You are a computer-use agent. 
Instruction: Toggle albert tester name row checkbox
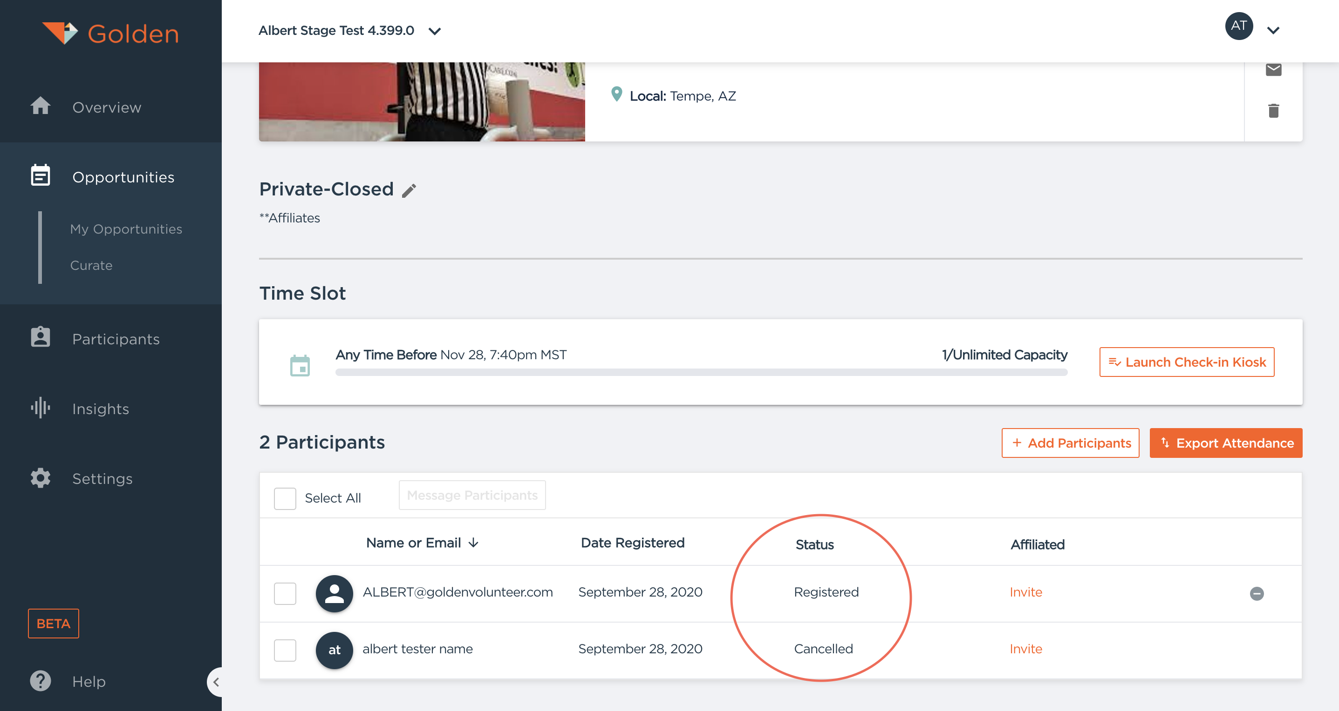tap(285, 648)
